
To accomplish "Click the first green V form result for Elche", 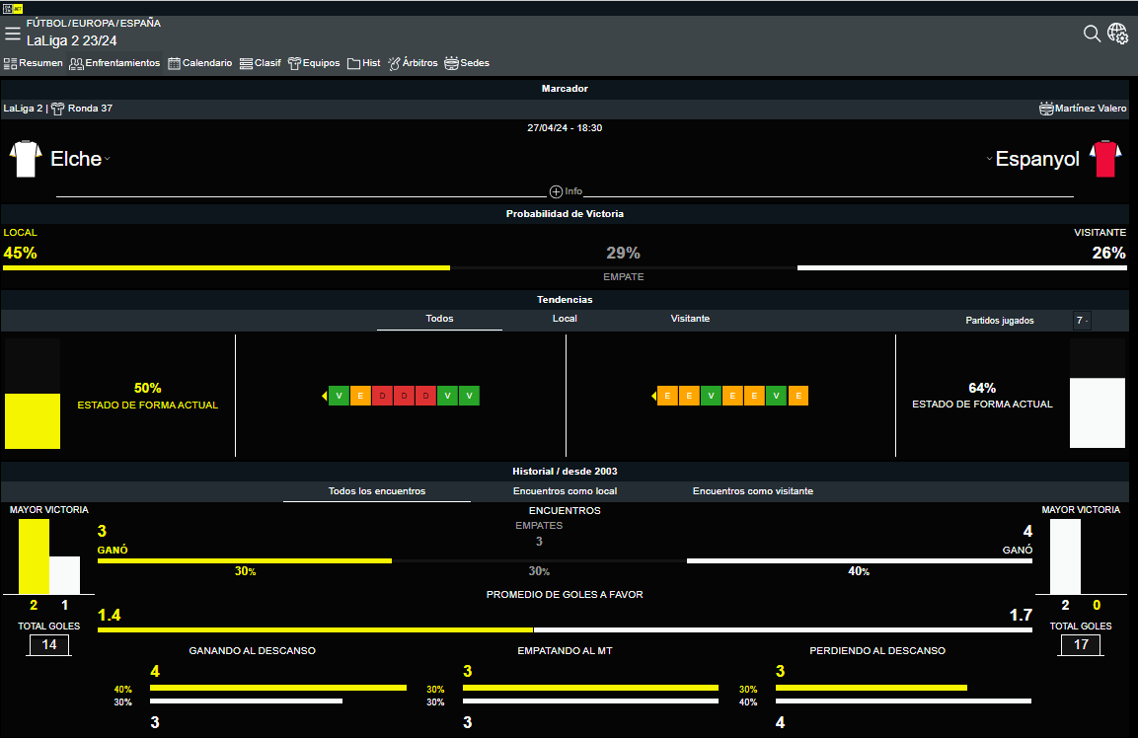I will 339,396.
